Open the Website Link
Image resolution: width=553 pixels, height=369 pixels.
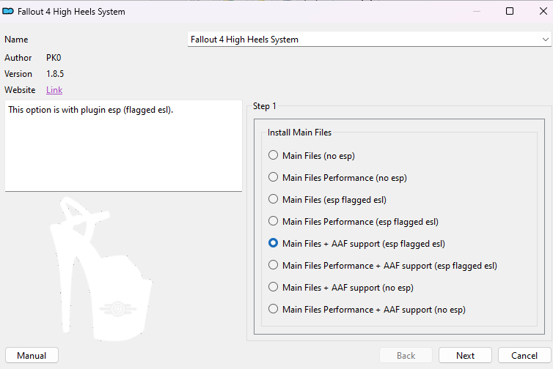54,90
